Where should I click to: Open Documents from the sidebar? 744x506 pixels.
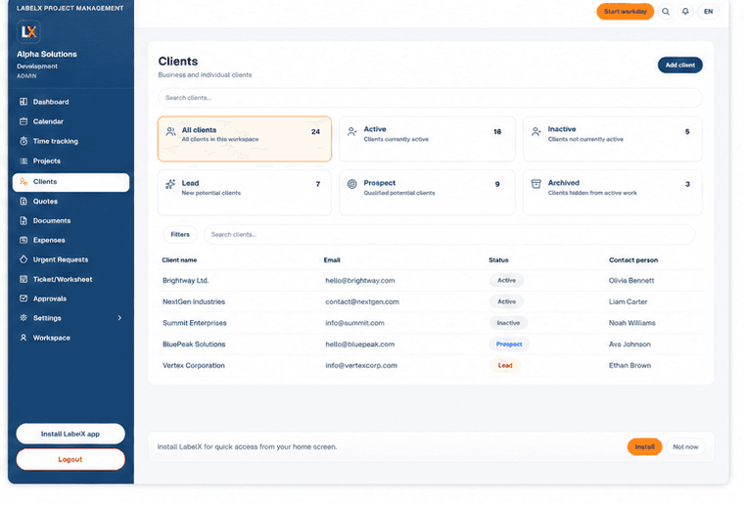tap(70, 220)
